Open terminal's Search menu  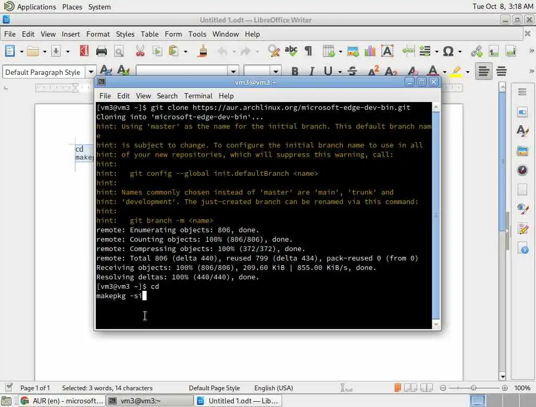[x=167, y=96]
